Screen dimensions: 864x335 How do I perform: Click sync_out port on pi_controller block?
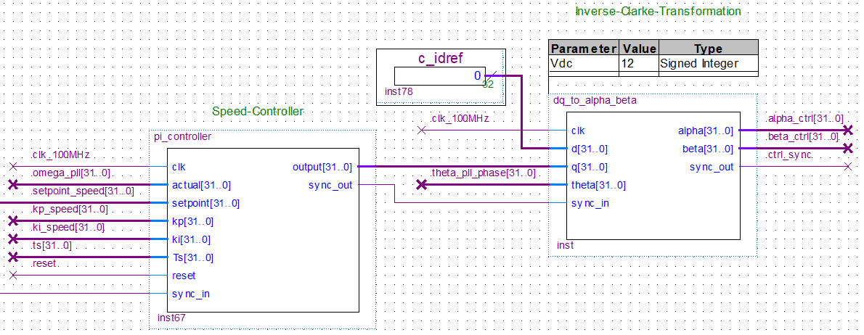pos(330,185)
